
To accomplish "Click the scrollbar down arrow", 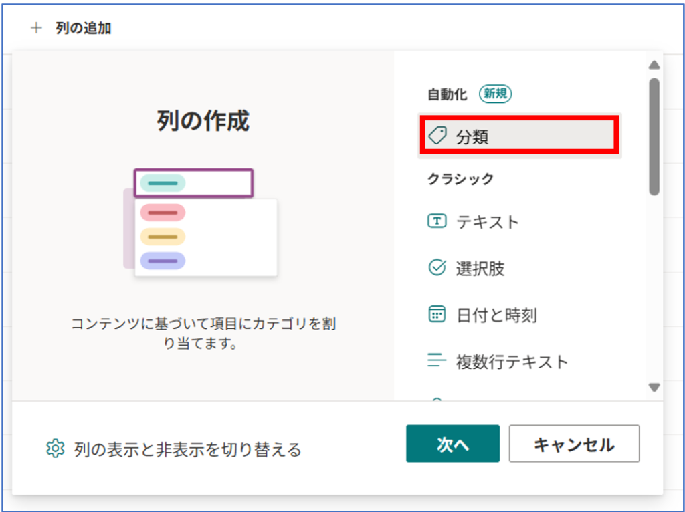I will 654,388.
